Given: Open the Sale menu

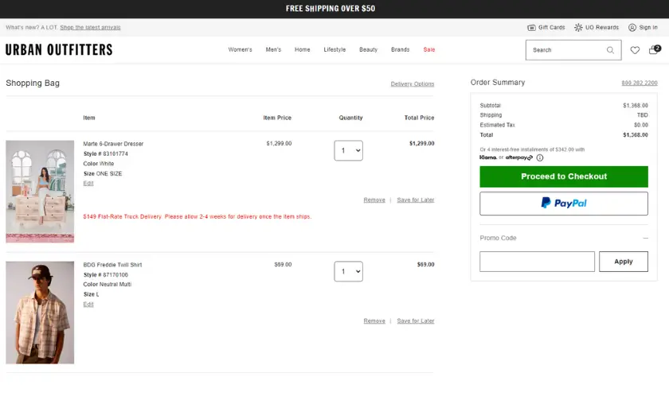Looking at the screenshot, I should pyautogui.click(x=429, y=50).
